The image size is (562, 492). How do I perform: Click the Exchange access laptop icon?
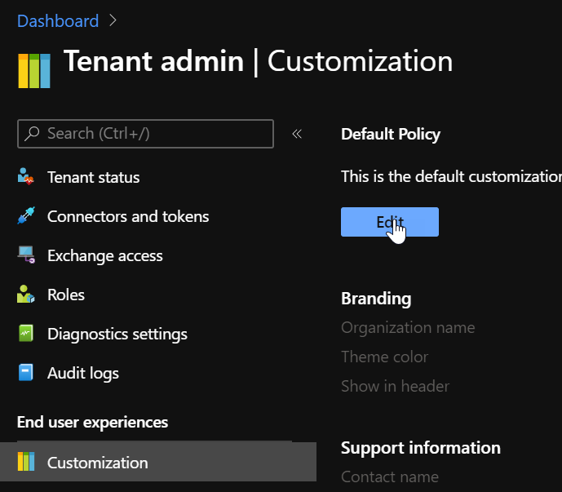click(26, 255)
